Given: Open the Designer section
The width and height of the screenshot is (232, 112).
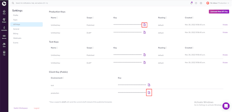Looking at the screenshot, I should pyautogui.click(x=4, y=20).
